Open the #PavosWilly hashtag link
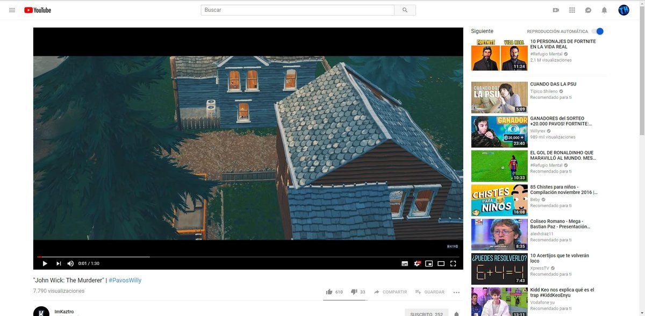This screenshot has width=645, height=316. coord(125,281)
